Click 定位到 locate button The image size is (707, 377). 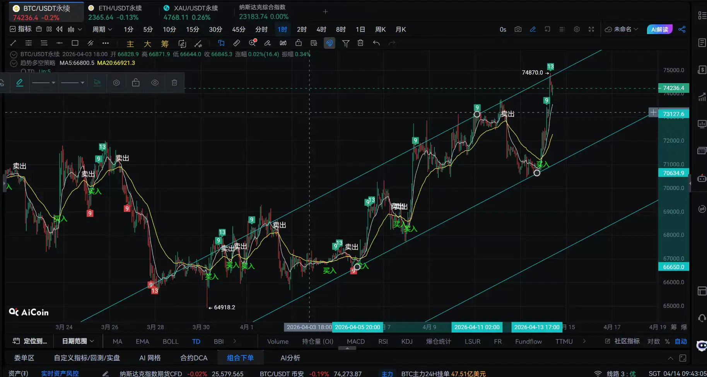tap(30, 341)
